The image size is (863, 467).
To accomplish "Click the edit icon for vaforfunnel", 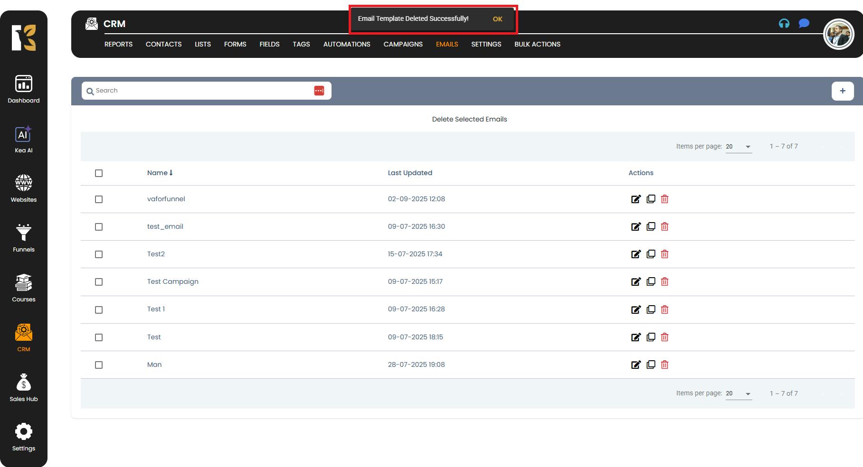I will point(635,199).
